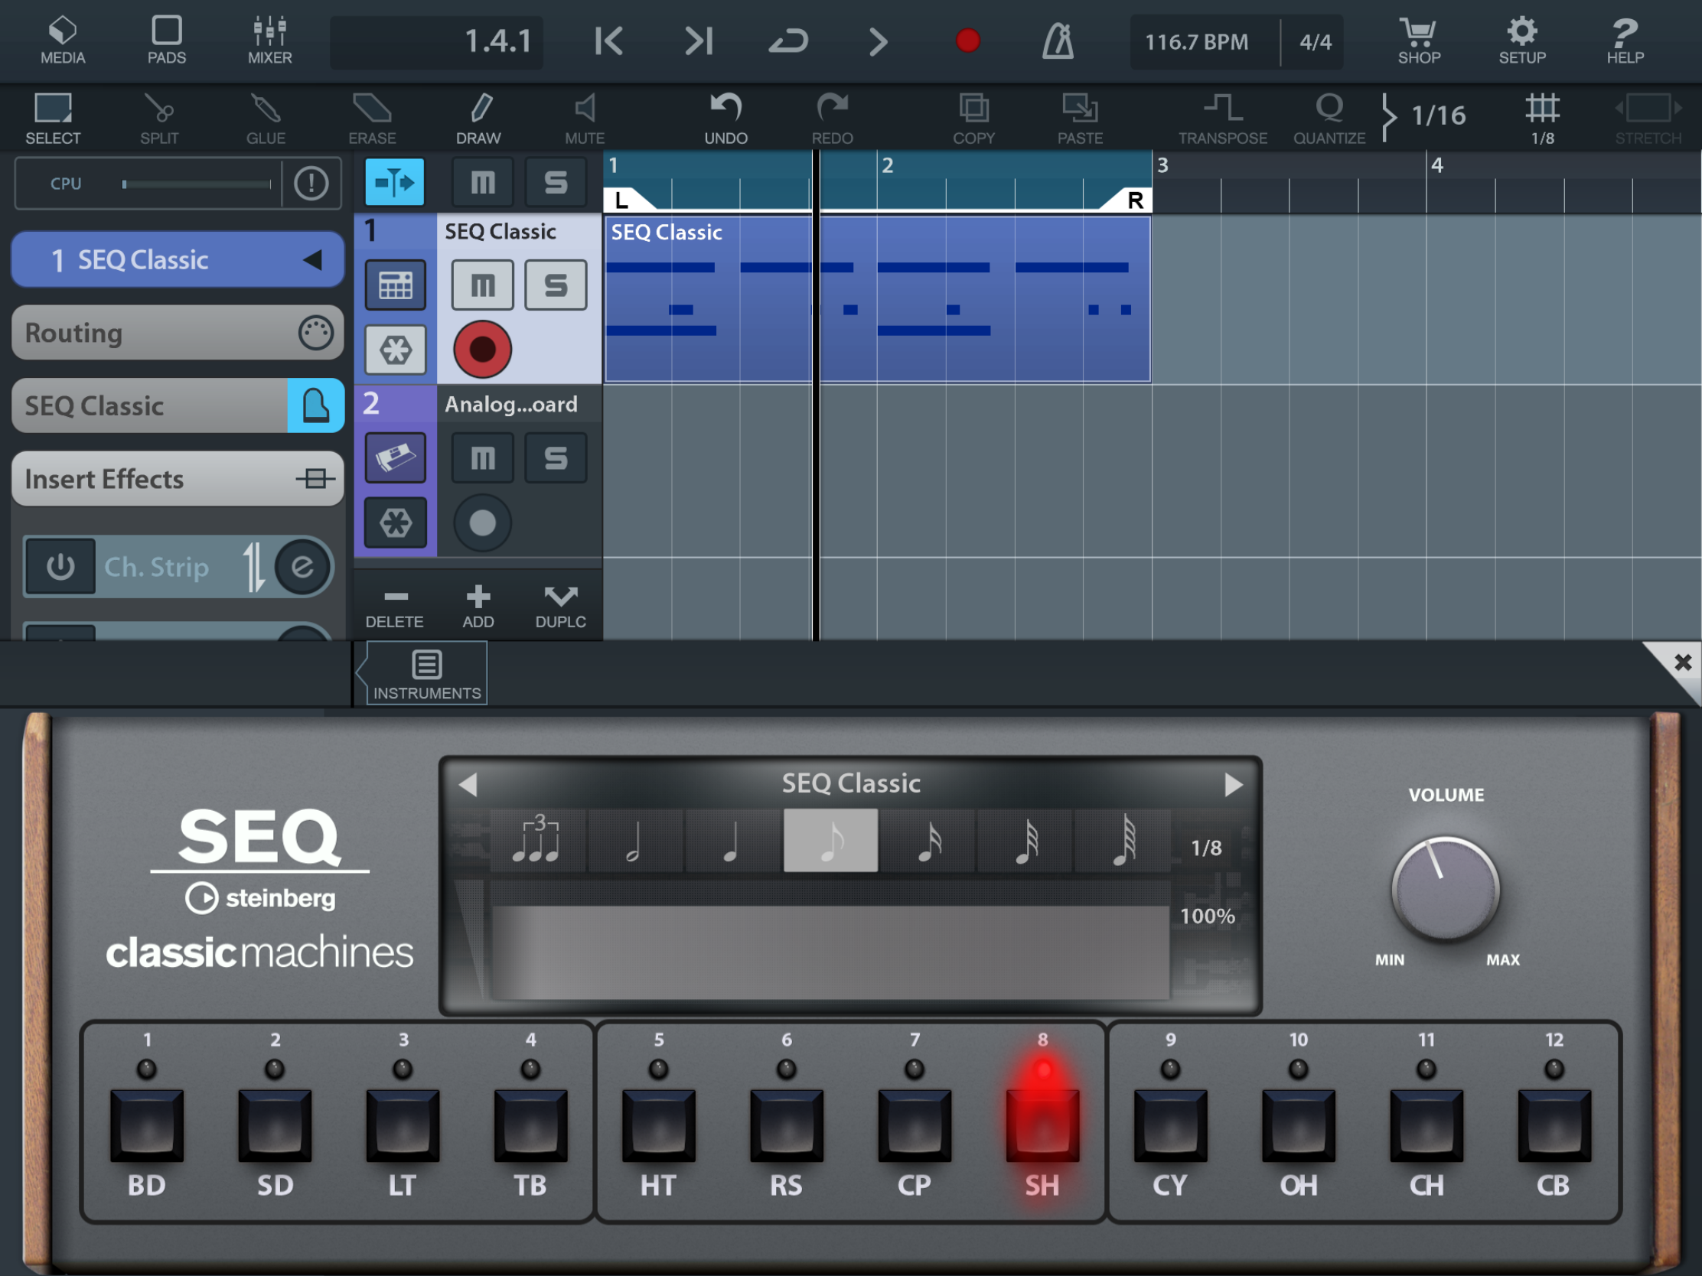The image size is (1702, 1276).
Task: Choose the GLUE tool
Action: click(x=266, y=119)
